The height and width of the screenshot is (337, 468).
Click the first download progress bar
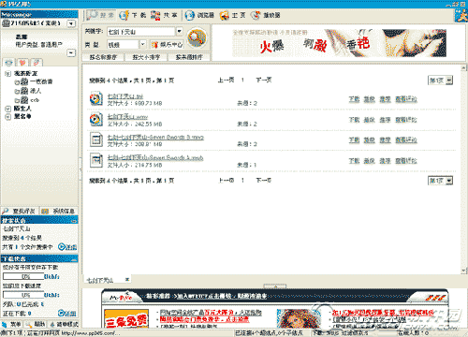pyautogui.click(x=23, y=276)
